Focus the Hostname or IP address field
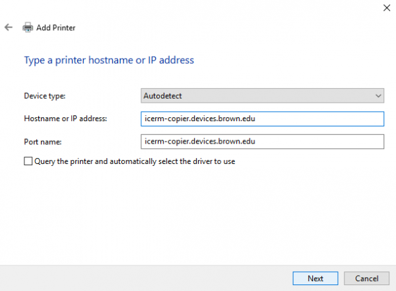This screenshot has width=396, height=291. [x=263, y=119]
